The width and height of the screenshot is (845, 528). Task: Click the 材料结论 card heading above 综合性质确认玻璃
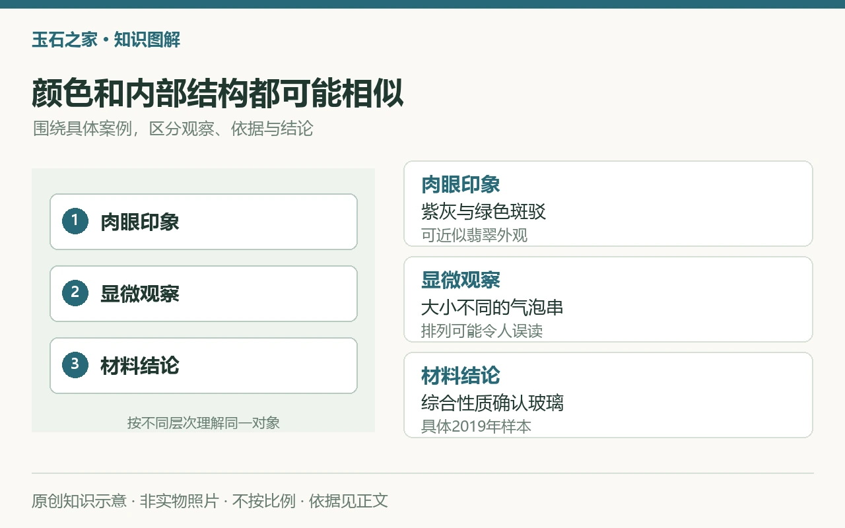pyautogui.click(x=461, y=376)
